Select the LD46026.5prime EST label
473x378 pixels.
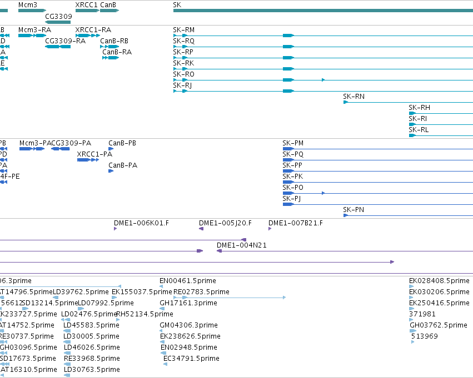92,347
